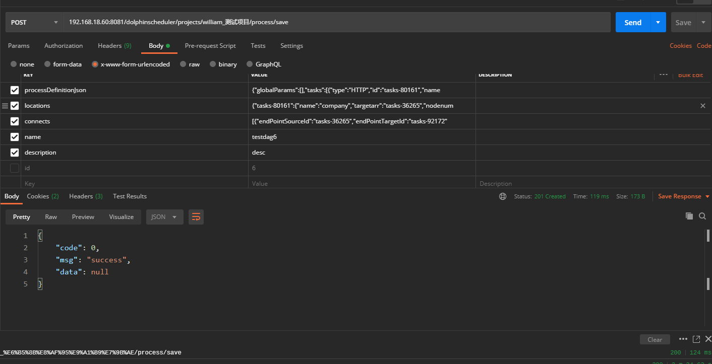Image resolution: width=712 pixels, height=364 pixels.
Task: Uncheck the processDefinitionJson parameter
Action: (15, 90)
